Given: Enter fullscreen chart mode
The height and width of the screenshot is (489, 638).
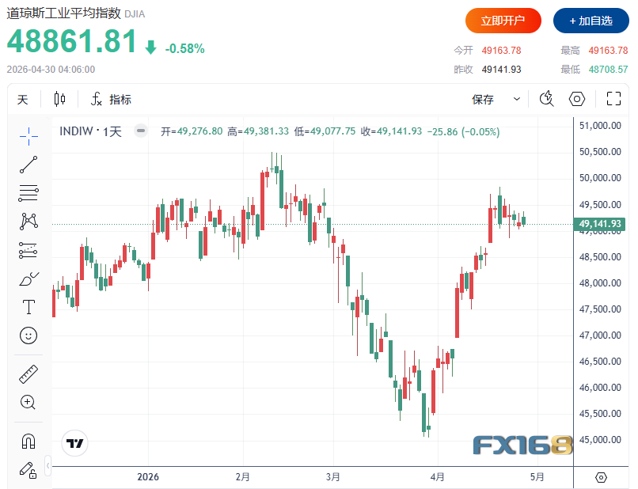Looking at the screenshot, I should (x=613, y=99).
